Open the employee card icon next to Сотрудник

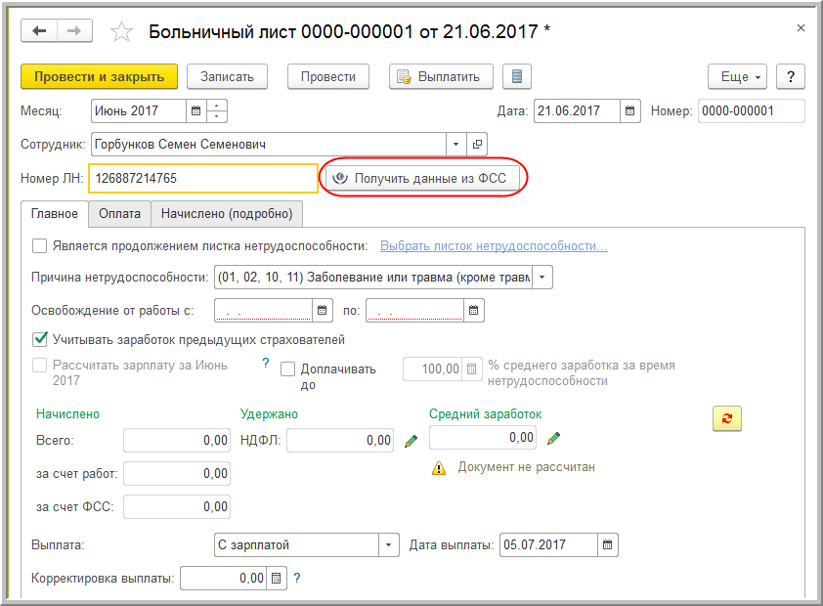(478, 145)
